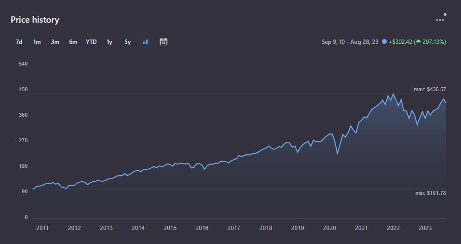Click the +$302.42 gain value
The height and width of the screenshot is (244, 461).
click(400, 42)
